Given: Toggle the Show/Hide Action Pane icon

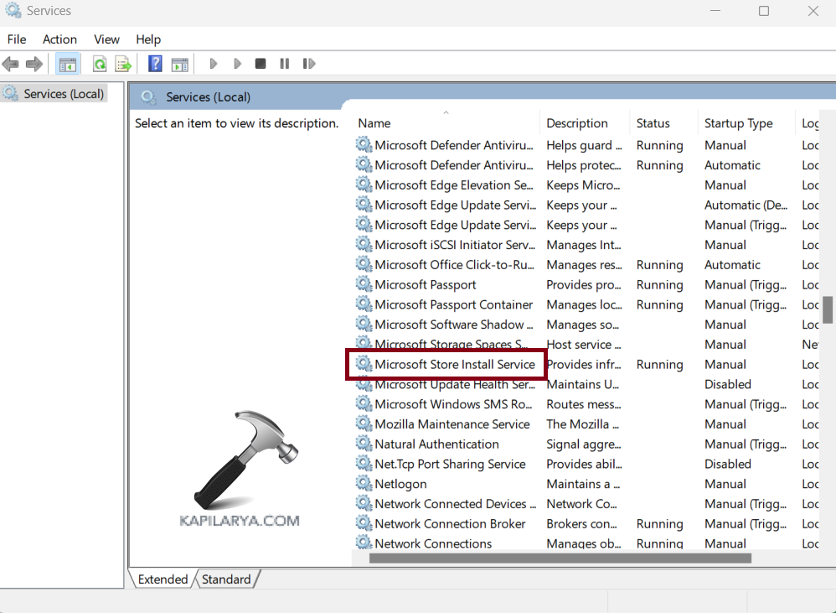Looking at the screenshot, I should tap(179, 64).
